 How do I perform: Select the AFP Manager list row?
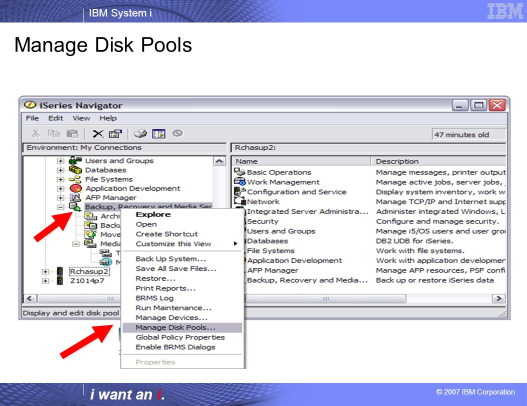pyautogui.click(x=272, y=270)
